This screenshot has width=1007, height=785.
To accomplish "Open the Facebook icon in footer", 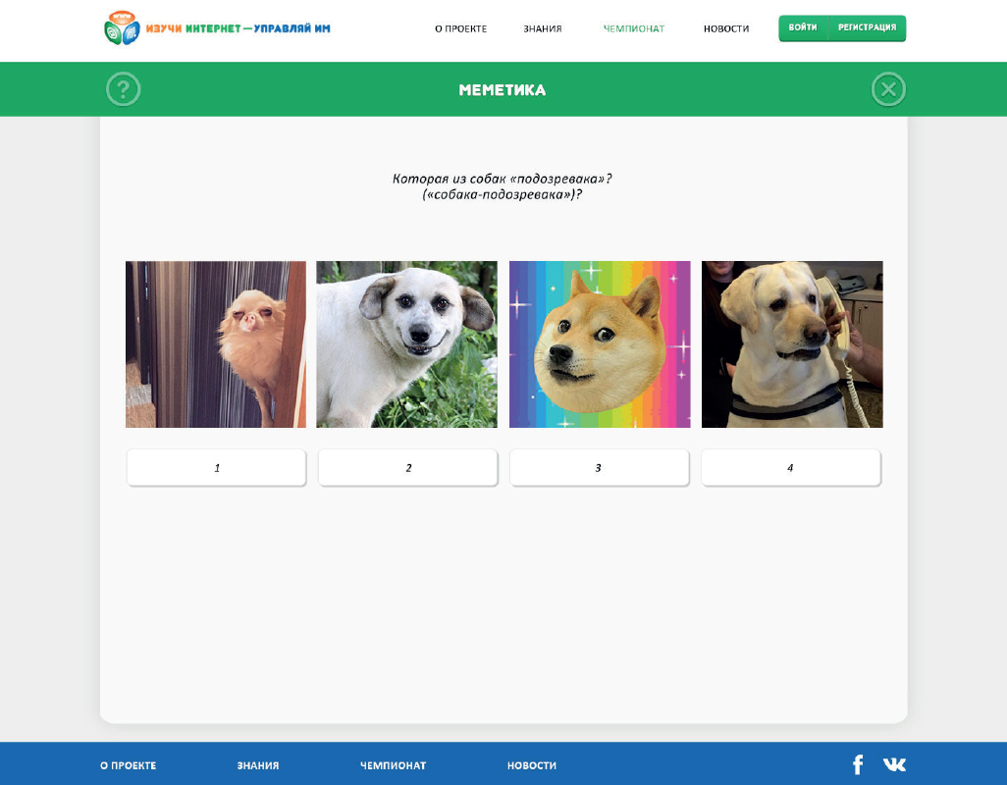I will [x=858, y=764].
